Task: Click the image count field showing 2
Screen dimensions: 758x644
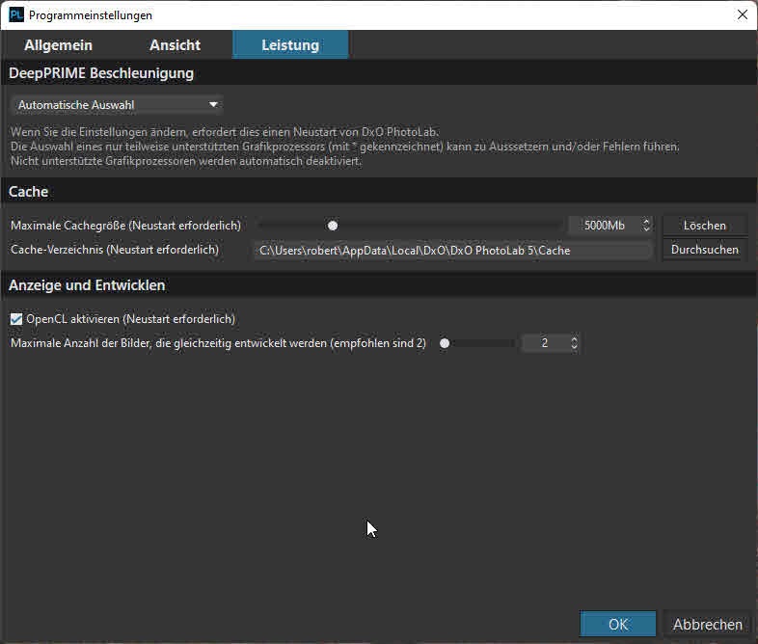Action: (545, 343)
